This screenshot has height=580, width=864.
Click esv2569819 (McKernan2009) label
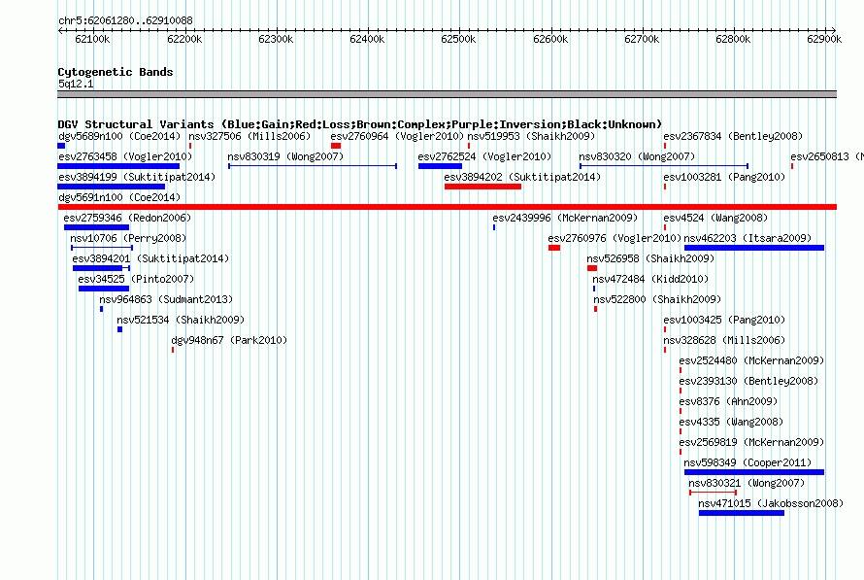[x=751, y=442]
